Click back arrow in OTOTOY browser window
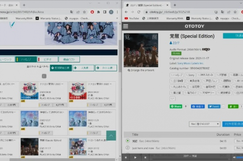The width and height of the screenshot is (243, 161). click(x=126, y=12)
